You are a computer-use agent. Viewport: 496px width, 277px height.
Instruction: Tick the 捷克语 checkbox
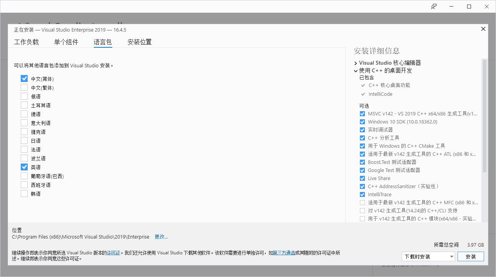[24, 132]
